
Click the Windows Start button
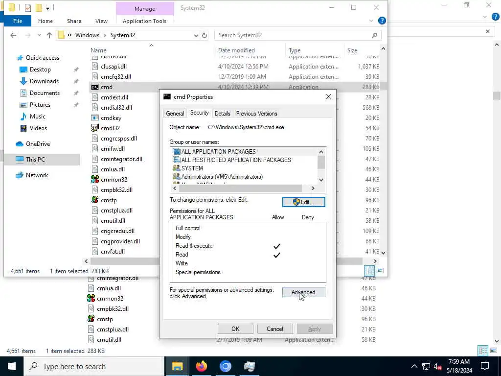12,366
